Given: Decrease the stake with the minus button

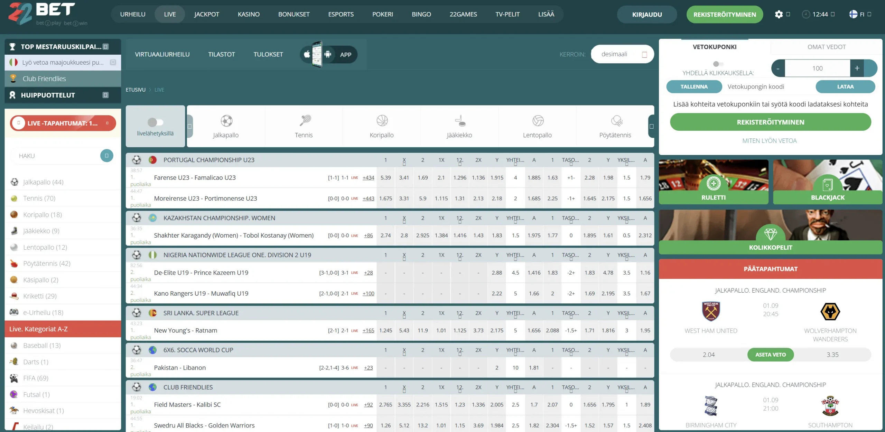Looking at the screenshot, I should [x=778, y=68].
